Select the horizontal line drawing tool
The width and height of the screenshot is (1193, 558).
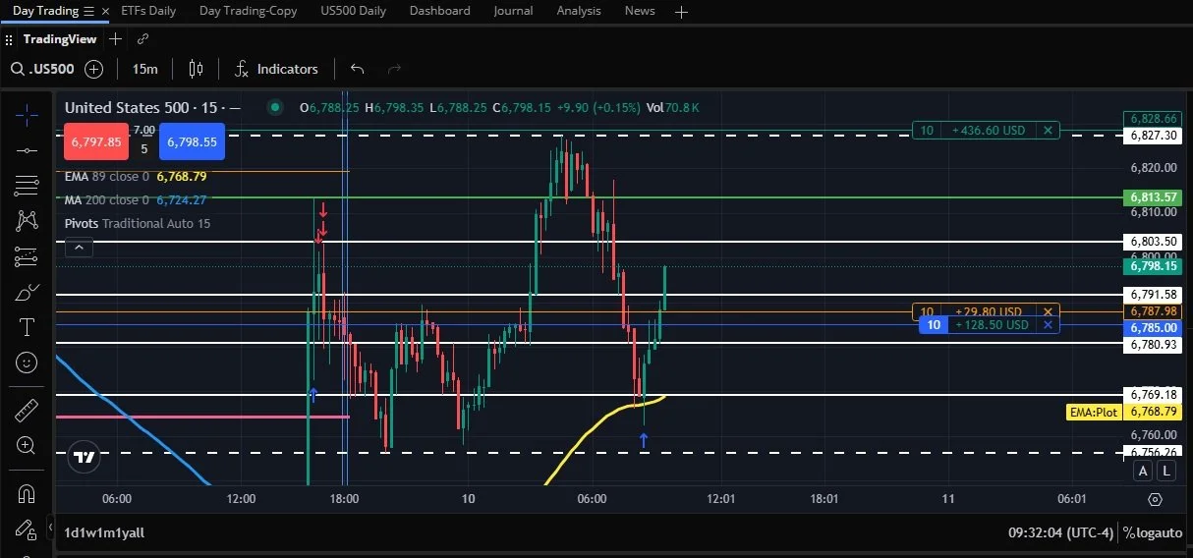27,149
